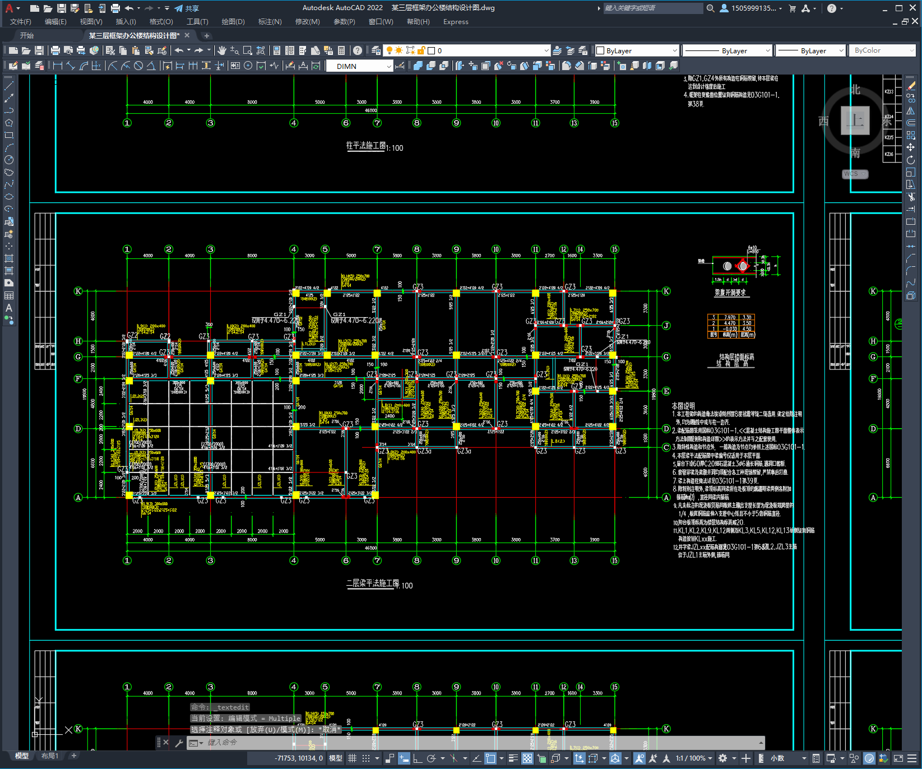Select the Circle tool in draw toolbar
Screen dimensions: 922x769
(x=9, y=160)
